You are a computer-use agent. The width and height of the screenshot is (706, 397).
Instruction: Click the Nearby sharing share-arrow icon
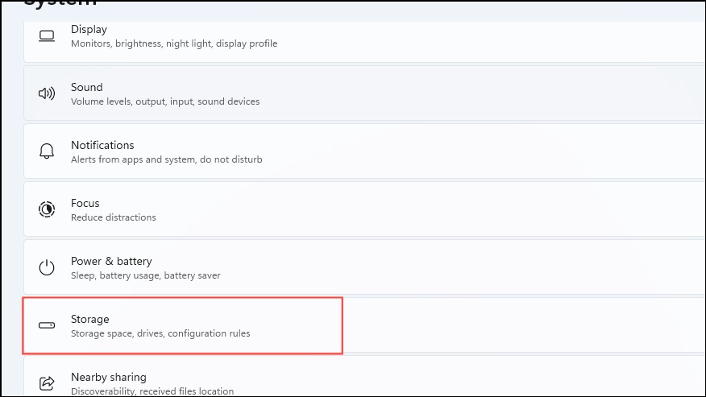tap(47, 383)
